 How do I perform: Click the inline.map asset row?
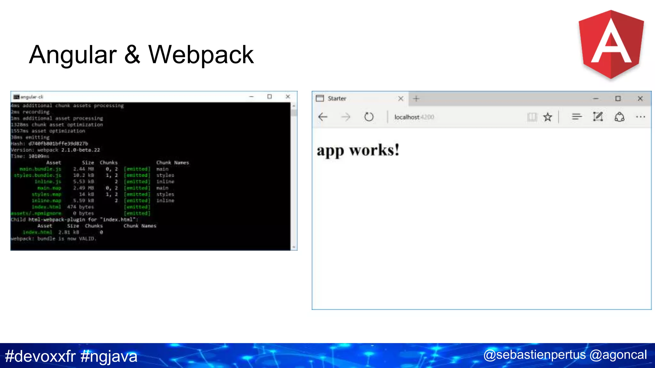(103, 201)
